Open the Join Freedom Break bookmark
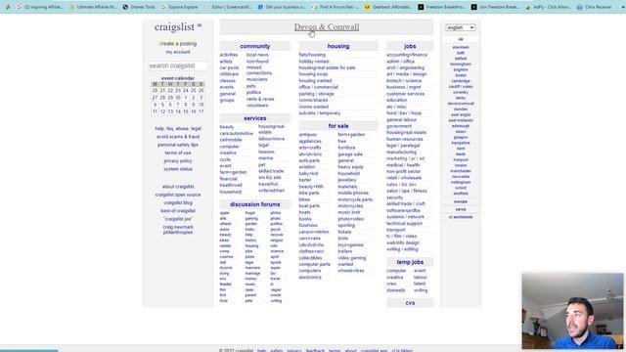Image resolution: width=626 pixels, height=352 pixels. [496, 7]
